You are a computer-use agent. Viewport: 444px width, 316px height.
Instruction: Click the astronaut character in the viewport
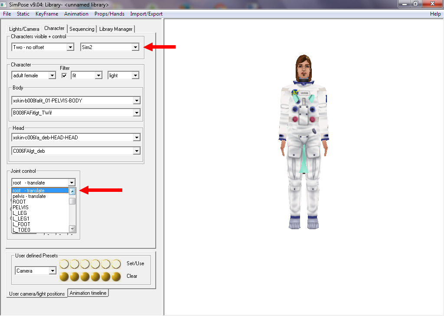tap(304, 143)
